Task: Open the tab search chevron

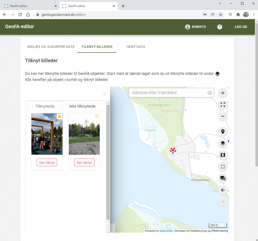Action: pos(220,3)
